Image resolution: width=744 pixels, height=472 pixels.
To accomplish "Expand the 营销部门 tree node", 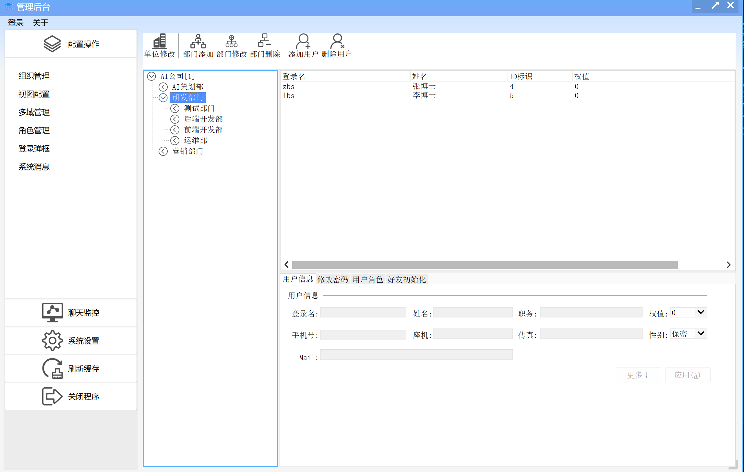I will click(163, 151).
